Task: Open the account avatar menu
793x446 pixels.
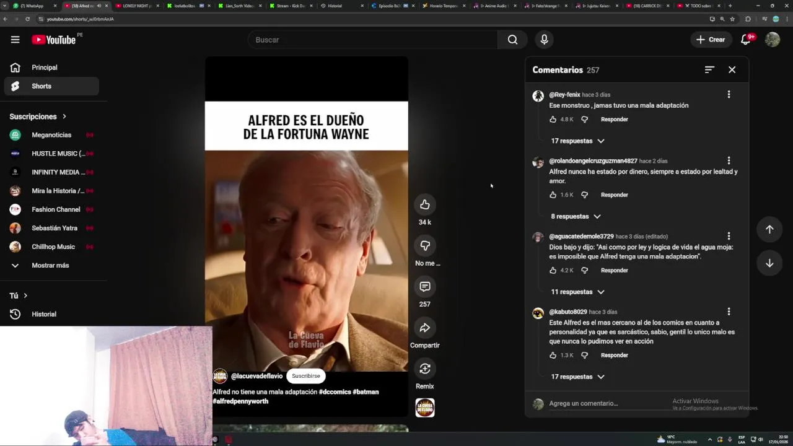Action: [773, 40]
